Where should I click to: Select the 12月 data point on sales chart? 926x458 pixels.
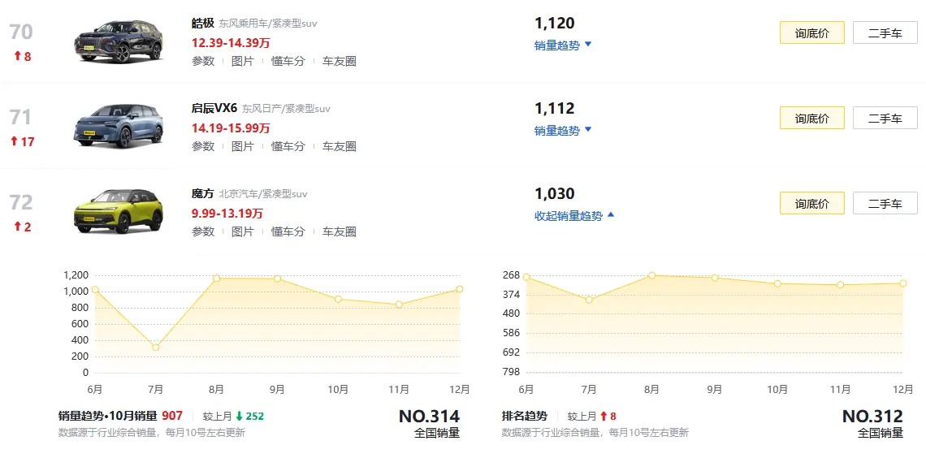[460, 289]
